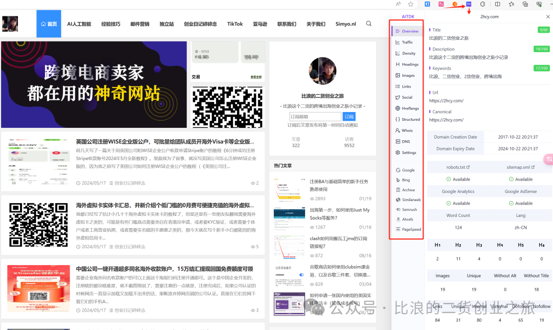Open the 联系我们 navigation item
Image resolution: width=553 pixels, height=330 pixels.
[x=287, y=24]
